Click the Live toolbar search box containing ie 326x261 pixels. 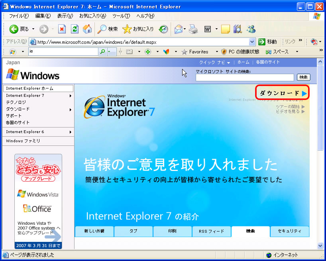click(x=63, y=52)
